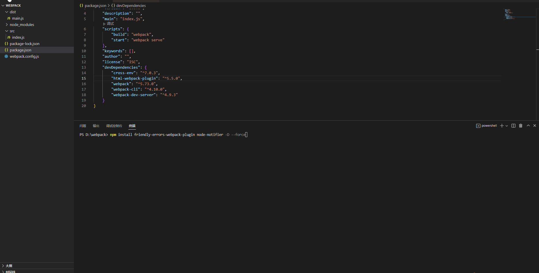Kill the active terminal with the trash icon
This screenshot has width=539, height=273.
point(521,126)
